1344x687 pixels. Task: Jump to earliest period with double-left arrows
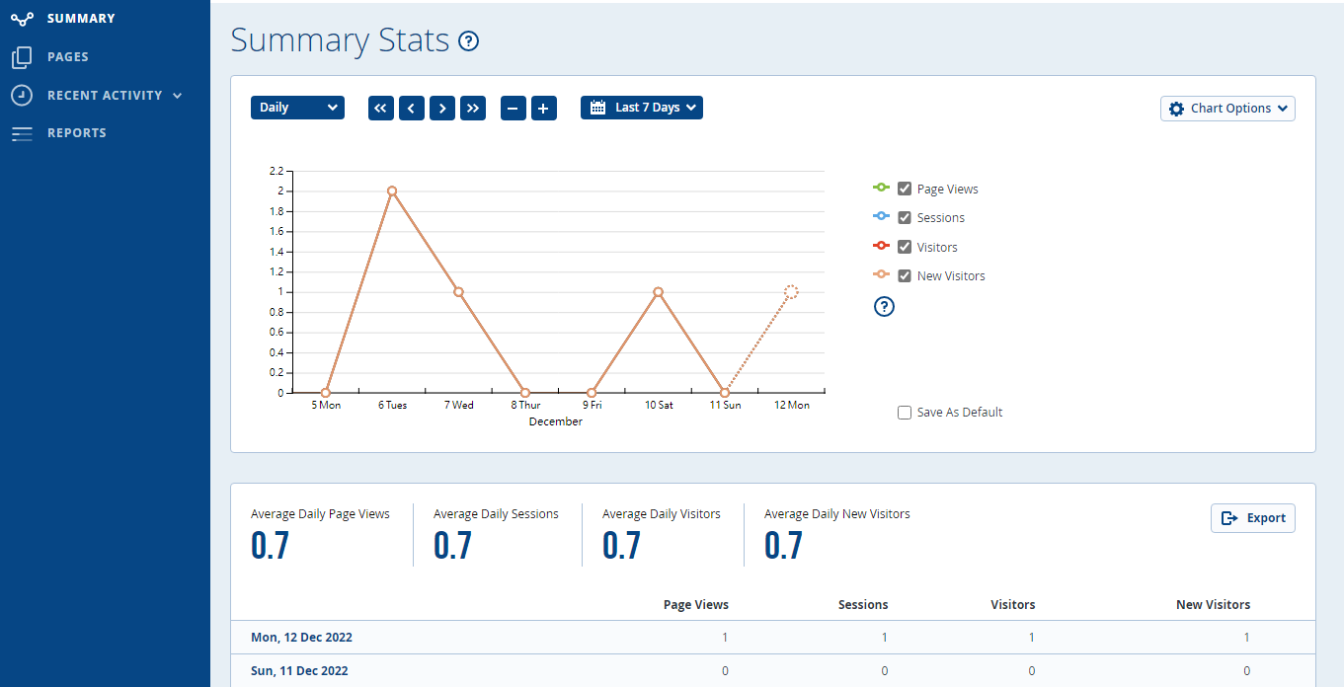pyautogui.click(x=381, y=108)
